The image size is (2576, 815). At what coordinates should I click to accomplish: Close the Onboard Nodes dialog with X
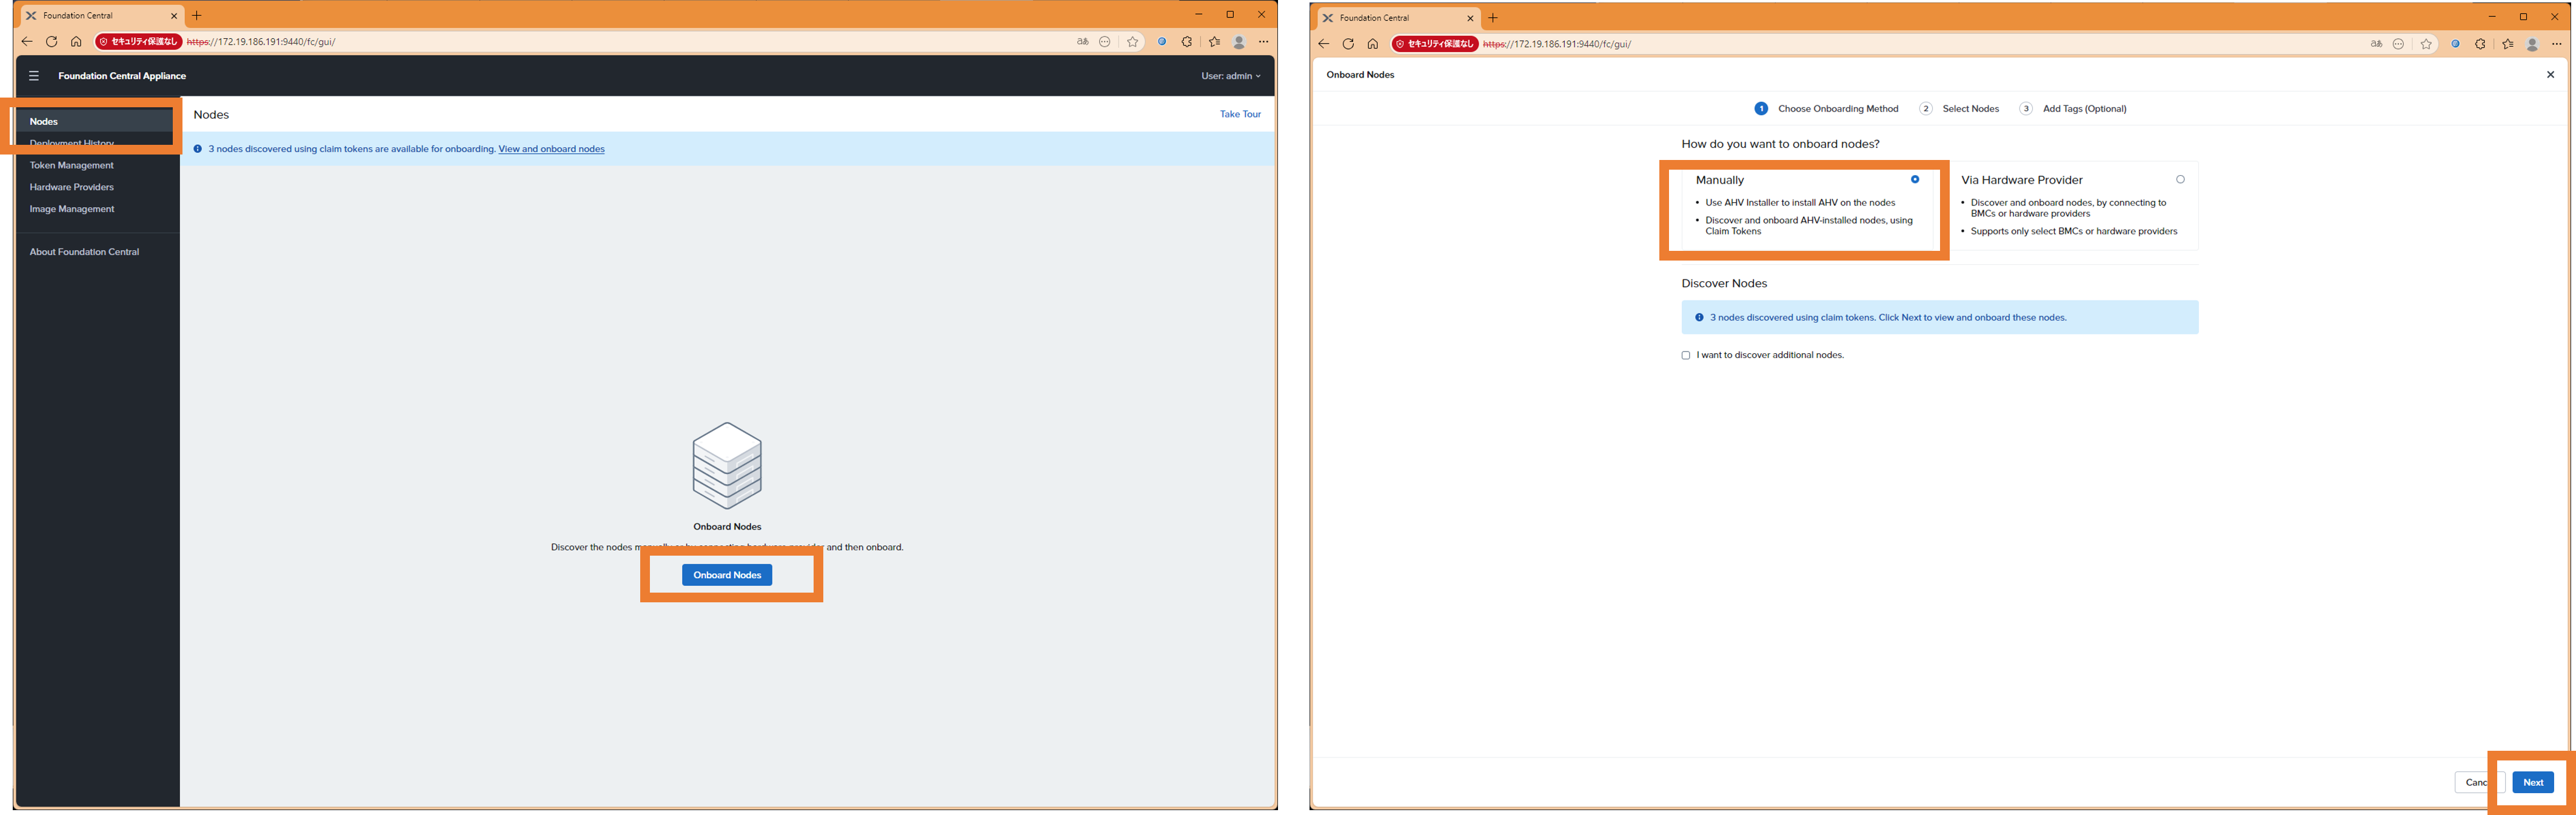[x=2550, y=74]
